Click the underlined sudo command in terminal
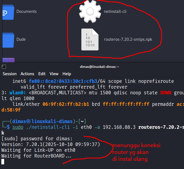The image size is (184, 169). (x=18, y=127)
